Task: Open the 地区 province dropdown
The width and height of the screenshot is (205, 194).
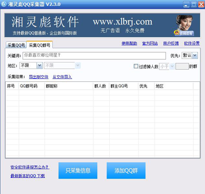Action: pos(39,66)
